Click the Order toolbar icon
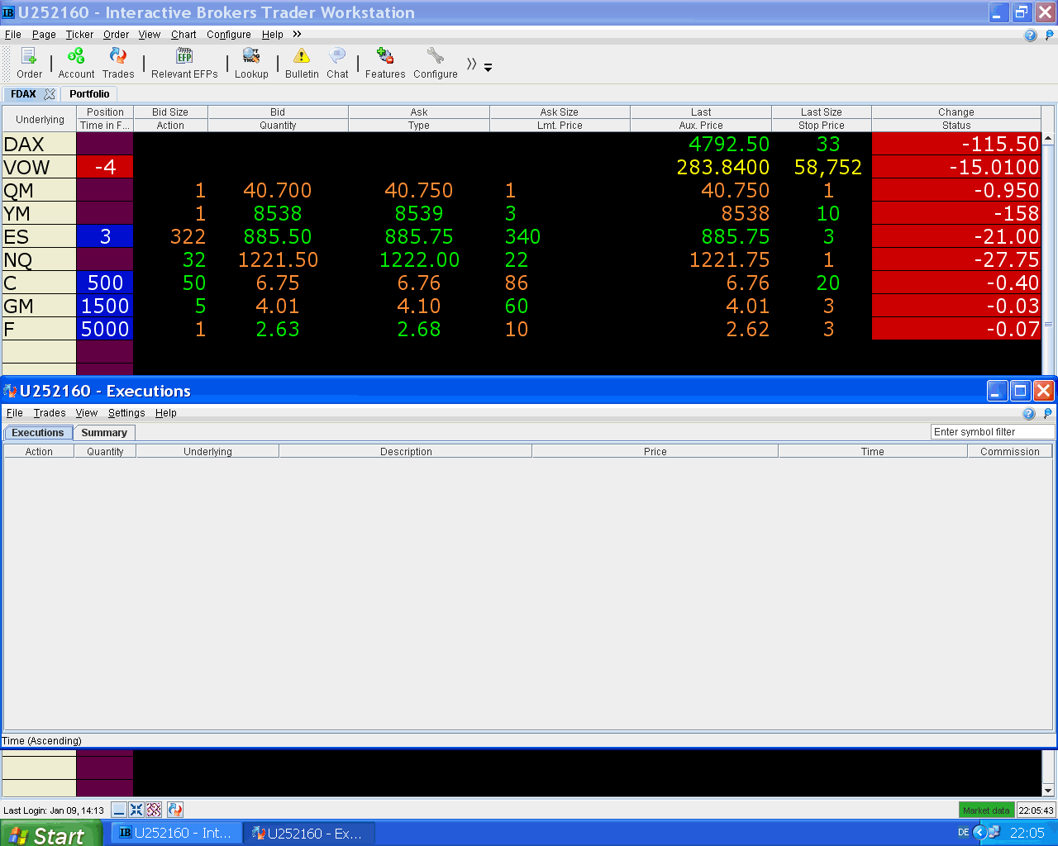Screen dimensions: 1058x846 pyautogui.click(x=29, y=63)
